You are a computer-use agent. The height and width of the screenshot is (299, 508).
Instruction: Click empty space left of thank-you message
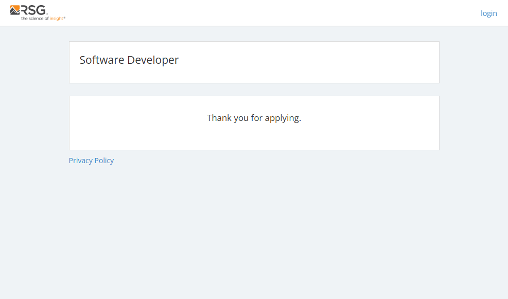pyautogui.click(x=134, y=122)
